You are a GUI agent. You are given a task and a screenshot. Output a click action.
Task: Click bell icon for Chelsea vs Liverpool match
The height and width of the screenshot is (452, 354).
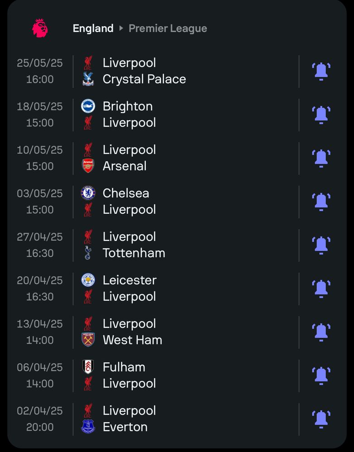pos(321,202)
